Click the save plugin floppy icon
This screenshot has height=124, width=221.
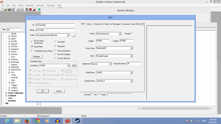[9, 10]
